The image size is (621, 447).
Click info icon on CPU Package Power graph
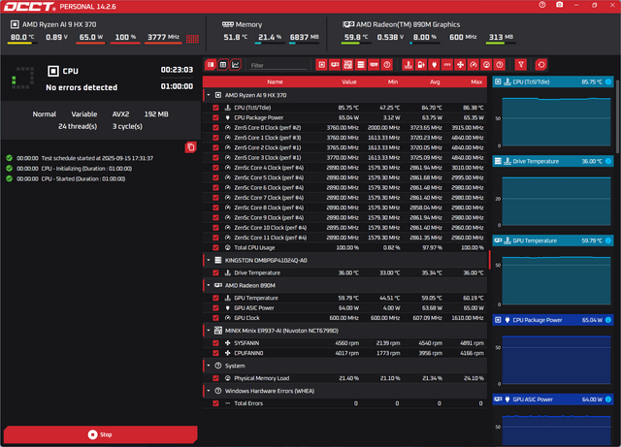[x=608, y=320]
